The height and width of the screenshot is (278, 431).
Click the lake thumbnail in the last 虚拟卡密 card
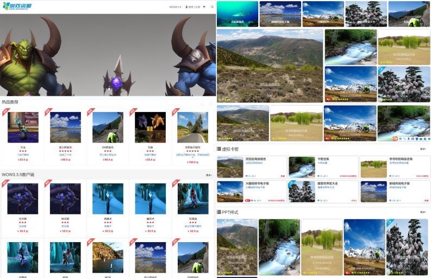[x=373, y=191]
